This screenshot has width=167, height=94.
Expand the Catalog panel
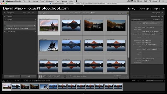coord(5,16)
